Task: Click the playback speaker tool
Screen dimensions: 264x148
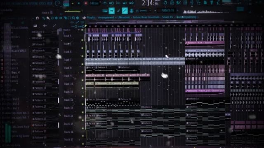Action: click(x=78, y=18)
